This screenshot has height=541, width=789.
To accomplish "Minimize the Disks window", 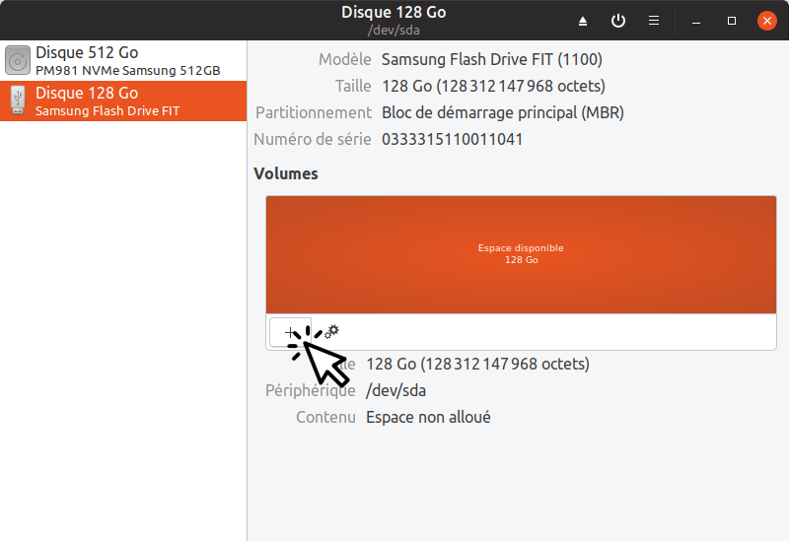I will coord(696,21).
